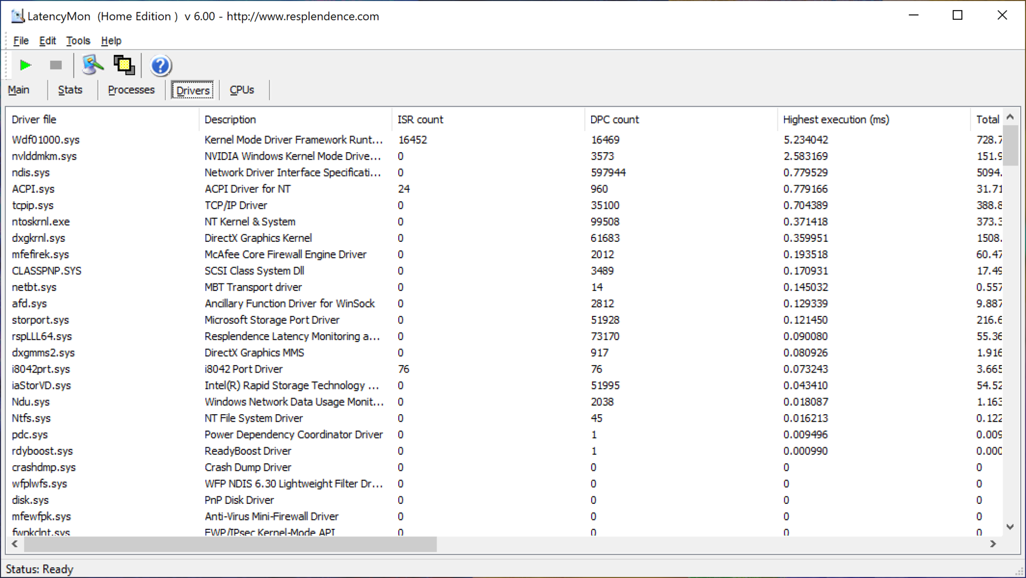The image size is (1026, 578).
Task: Open the Tools menu
Action: [78, 41]
